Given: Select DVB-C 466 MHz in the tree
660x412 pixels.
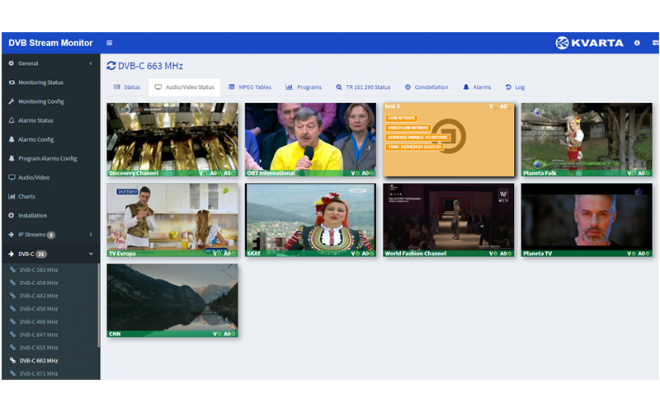Looking at the screenshot, I should pyautogui.click(x=39, y=322).
